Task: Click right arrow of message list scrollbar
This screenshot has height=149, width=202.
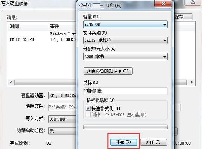Action: tap(192, 82)
